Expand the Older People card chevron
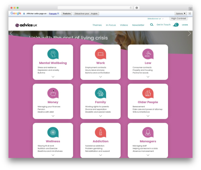Screen dimensions: 201x170 [148, 116]
